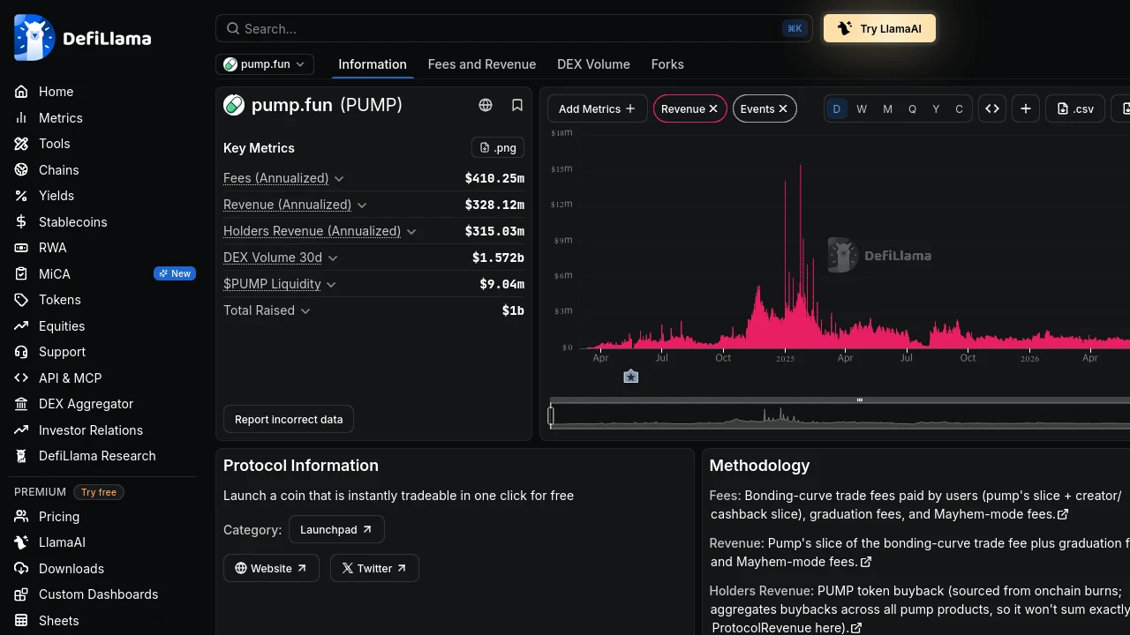The height and width of the screenshot is (635, 1130).
Task: Click the DefiLlama logo
Action: (x=82, y=38)
